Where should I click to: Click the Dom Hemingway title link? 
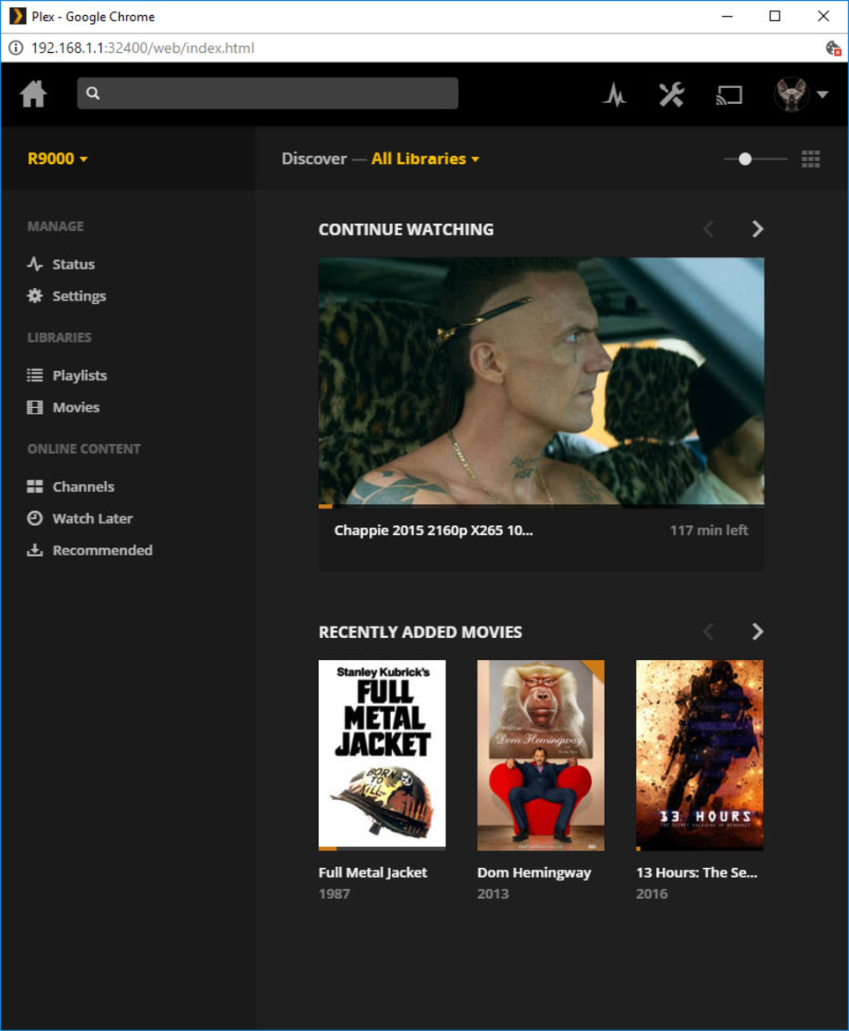(535, 872)
